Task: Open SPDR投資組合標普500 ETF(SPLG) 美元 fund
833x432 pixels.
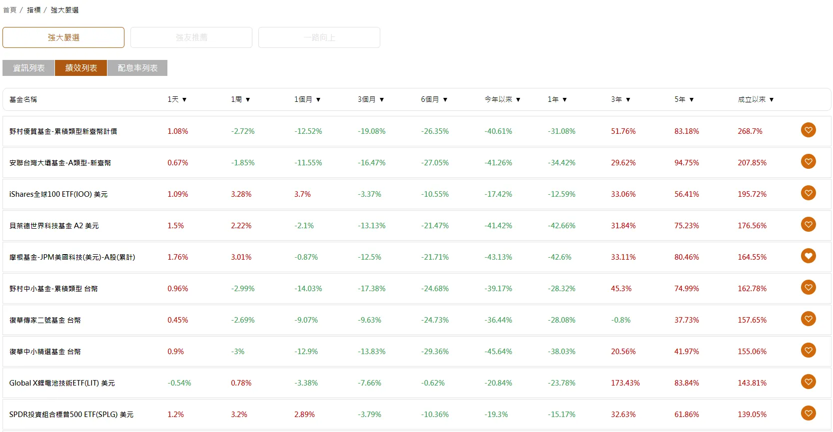Action: (71, 415)
